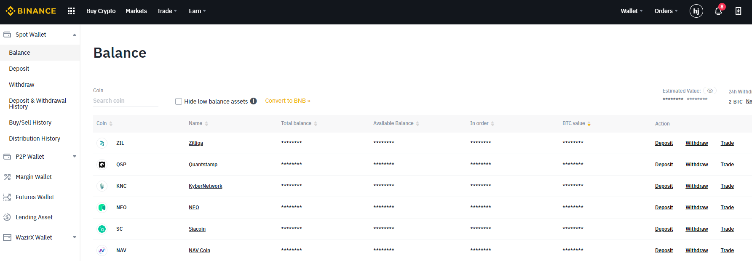Click Trade for KNC
The image size is (752, 261).
(727, 186)
